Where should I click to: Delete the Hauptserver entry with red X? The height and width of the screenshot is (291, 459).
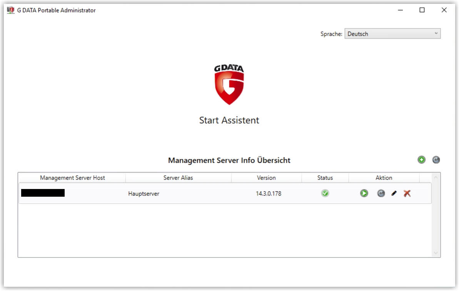[x=407, y=194]
